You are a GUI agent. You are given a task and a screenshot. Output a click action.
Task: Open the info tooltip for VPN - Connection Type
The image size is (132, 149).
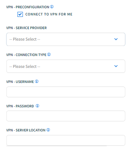click(x=49, y=55)
